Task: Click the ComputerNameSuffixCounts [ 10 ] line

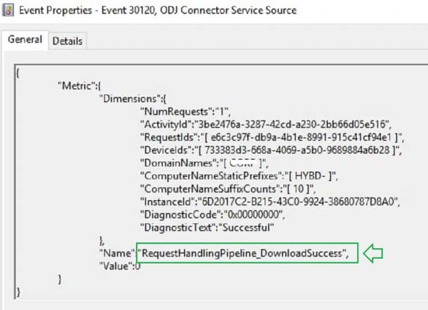Action: pyautogui.click(x=228, y=188)
